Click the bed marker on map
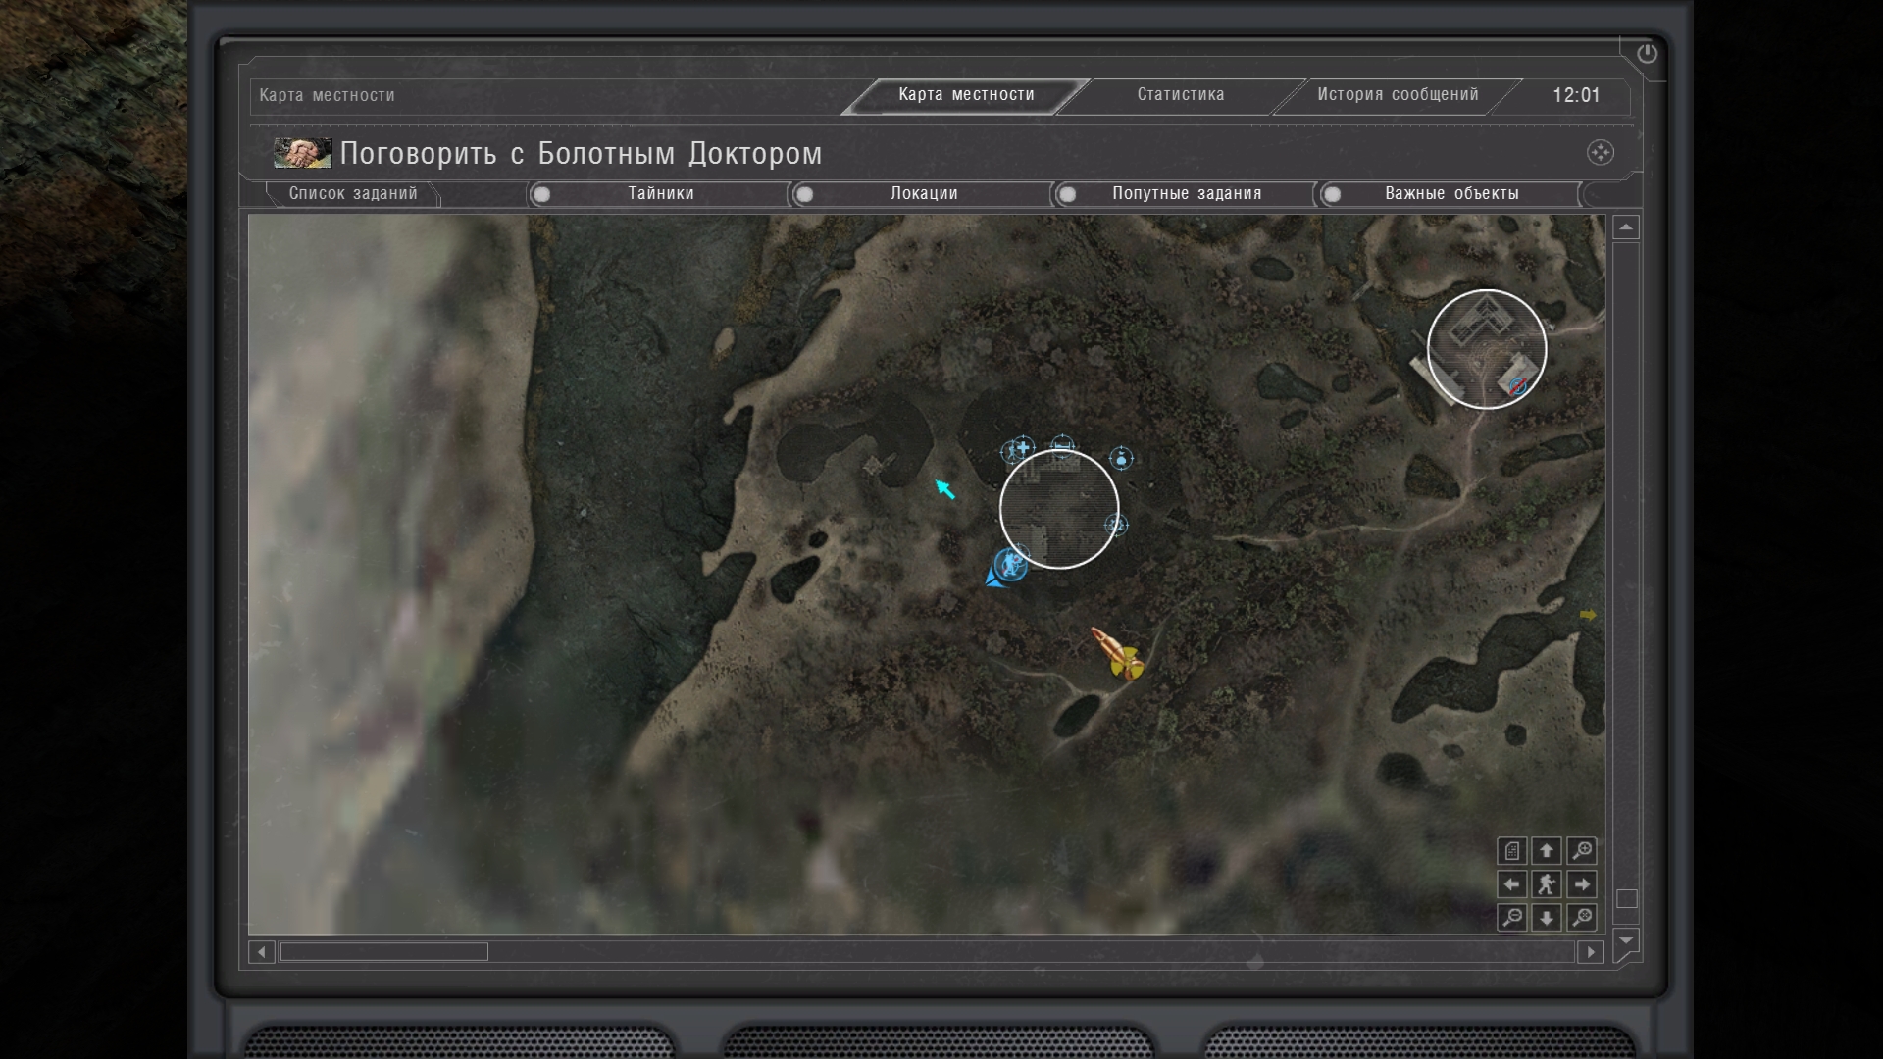This screenshot has height=1059, width=1883. [x=1062, y=446]
